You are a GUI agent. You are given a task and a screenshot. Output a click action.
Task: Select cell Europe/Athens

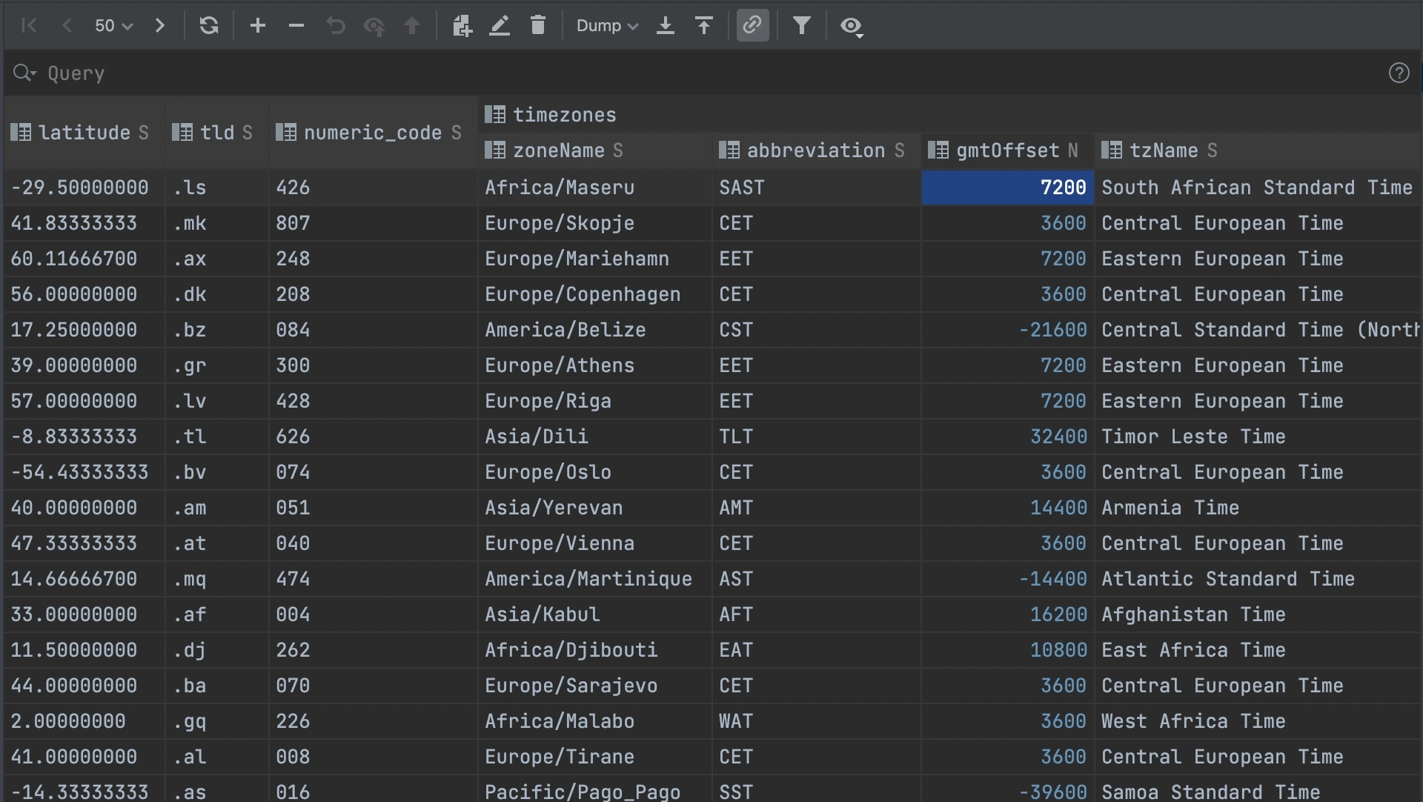595,365
